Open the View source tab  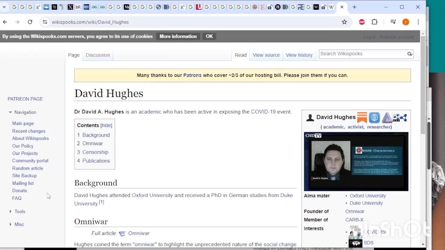click(266, 55)
